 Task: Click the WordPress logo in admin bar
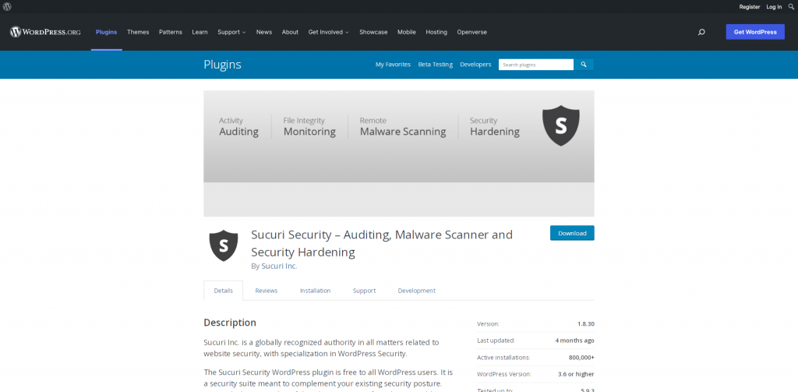(7, 6)
